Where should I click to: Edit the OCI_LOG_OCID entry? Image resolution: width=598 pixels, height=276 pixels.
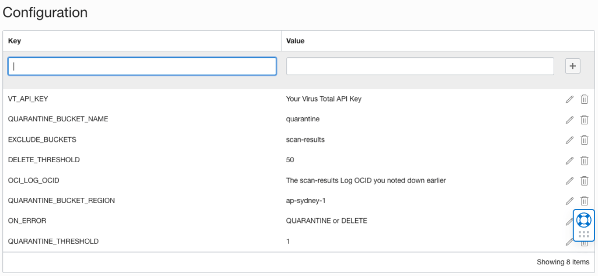pos(569,181)
